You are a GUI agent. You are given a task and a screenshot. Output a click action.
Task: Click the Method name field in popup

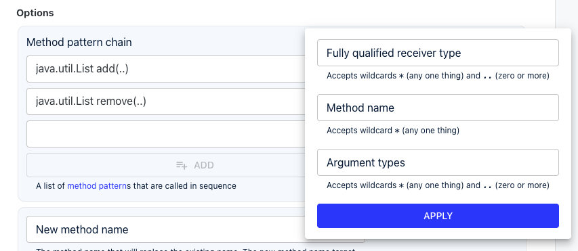click(438, 108)
